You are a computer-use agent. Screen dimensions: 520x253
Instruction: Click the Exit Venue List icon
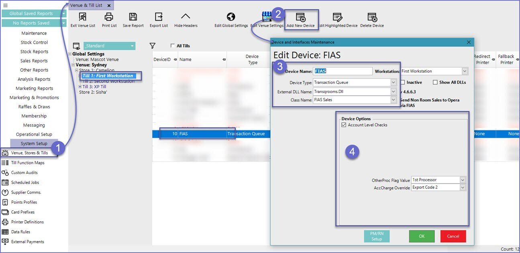pos(83,17)
